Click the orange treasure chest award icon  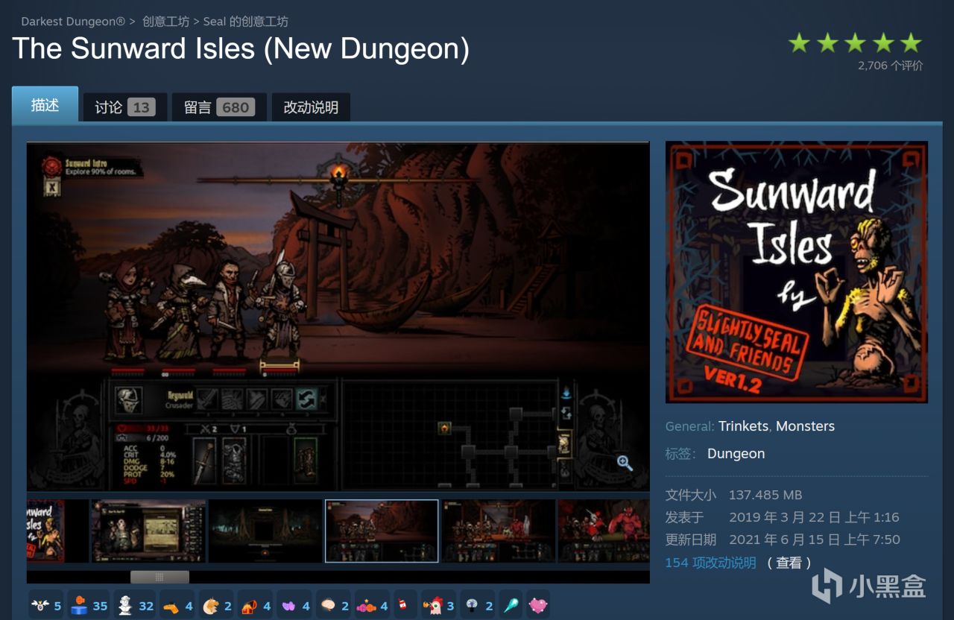250,606
